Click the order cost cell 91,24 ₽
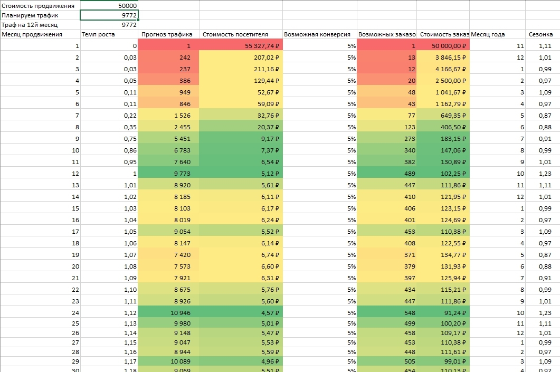 click(x=443, y=313)
